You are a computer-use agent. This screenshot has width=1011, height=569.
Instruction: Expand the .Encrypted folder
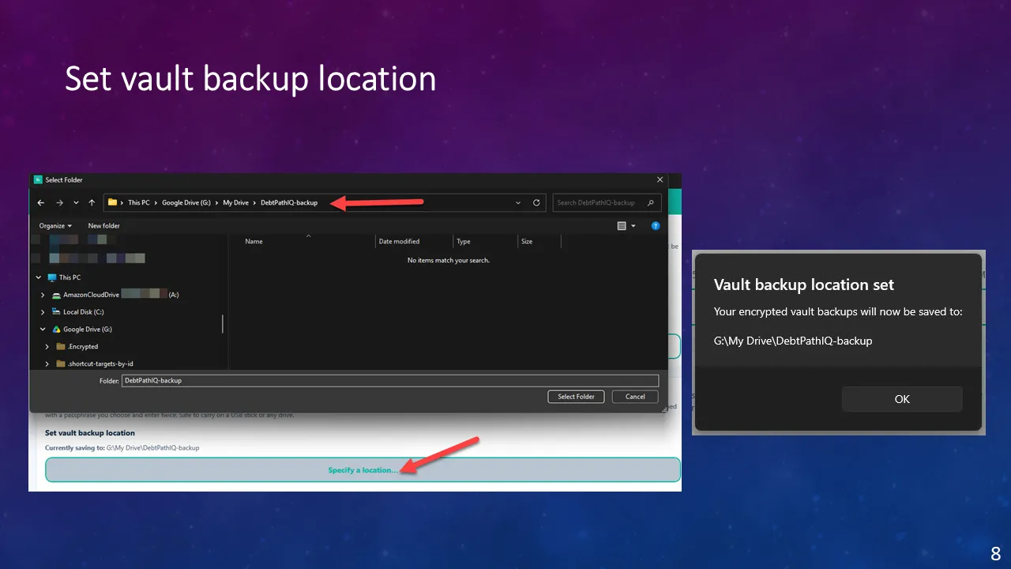47,347
